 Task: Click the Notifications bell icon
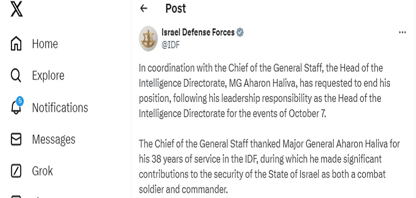(16, 108)
